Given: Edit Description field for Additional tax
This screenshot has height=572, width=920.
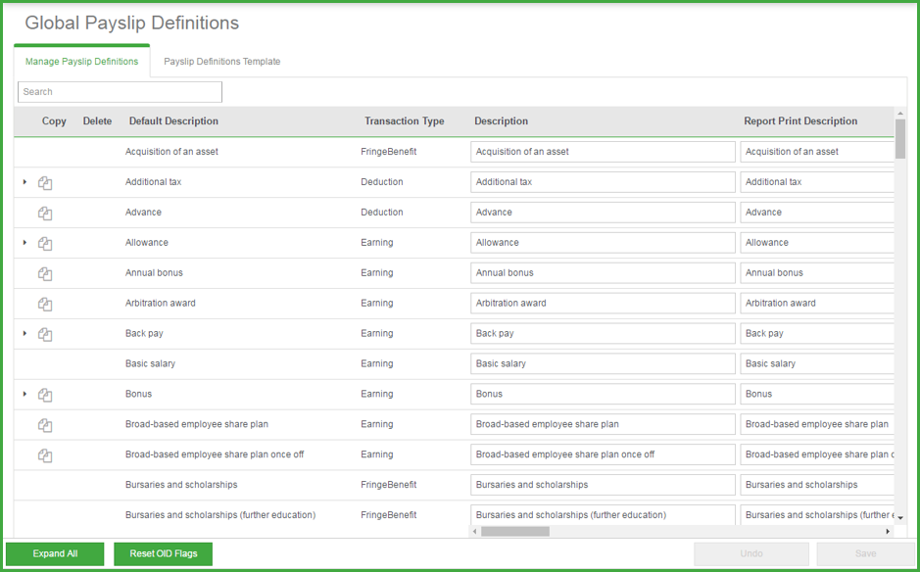Looking at the screenshot, I should click(603, 182).
